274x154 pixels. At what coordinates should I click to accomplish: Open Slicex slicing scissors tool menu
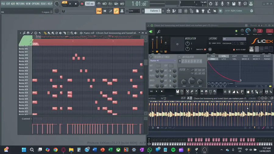[188, 92]
